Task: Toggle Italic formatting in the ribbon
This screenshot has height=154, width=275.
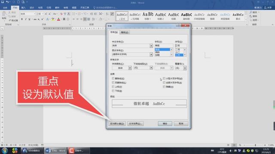Action: click(x=26, y=19)
